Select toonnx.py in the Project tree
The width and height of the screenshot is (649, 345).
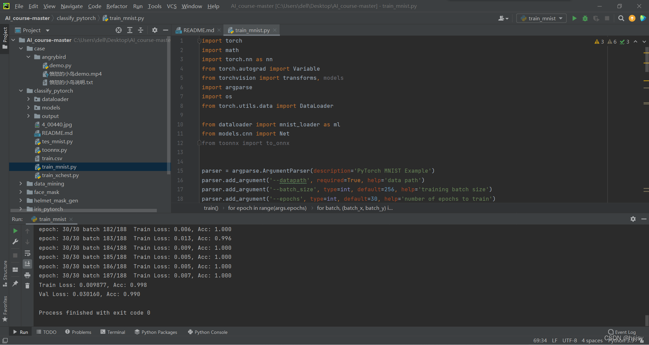tap(54, 150)
